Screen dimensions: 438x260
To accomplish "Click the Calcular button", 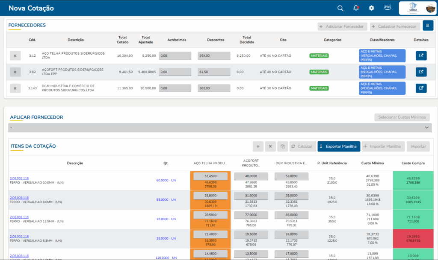I will 302,146.
